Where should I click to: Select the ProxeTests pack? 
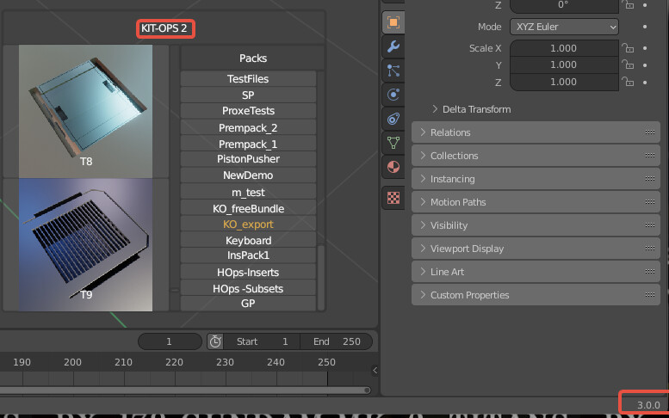tap(248, 111)
